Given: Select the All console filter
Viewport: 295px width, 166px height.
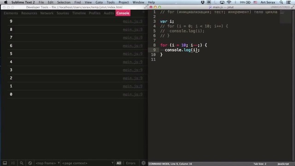Looking at the screenshot, I should coord(119,163).
